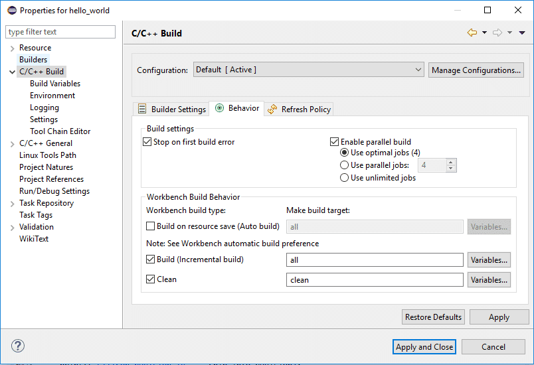Maximize the Properties dialog window
Viewport: 534px width, 365px height.
point(488,10)
